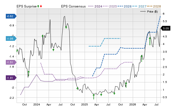The width and height of the screenshot is (177, 106).
Task: Toggle the 2028 EPS consensus legend entry
Action: click(154, 6)
